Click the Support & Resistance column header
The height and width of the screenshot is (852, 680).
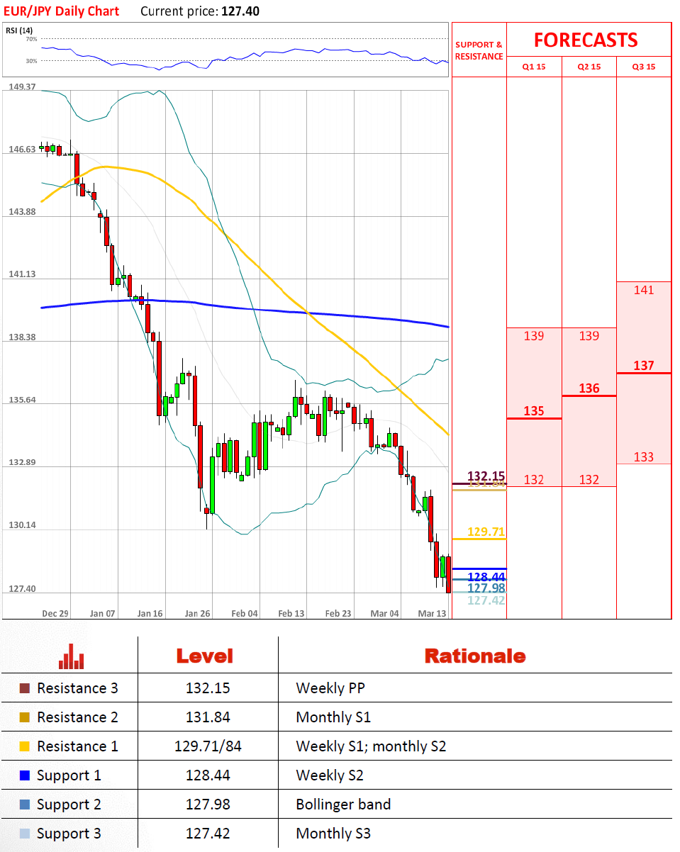coord(479,50)
